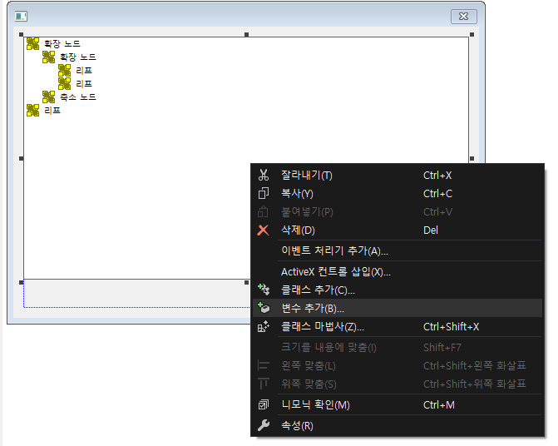The image size is (558, 446).
Task: Click the class wizard icon beside 클래스 마법사
Action: [x=264, y=326]
